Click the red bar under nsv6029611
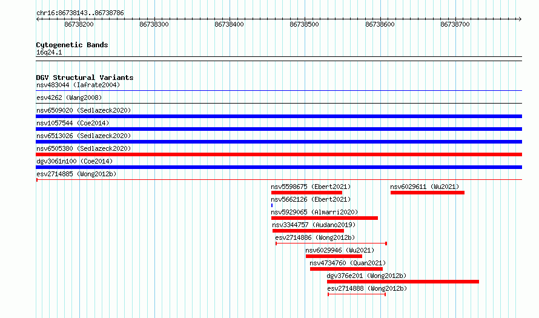 click(428, 193)
